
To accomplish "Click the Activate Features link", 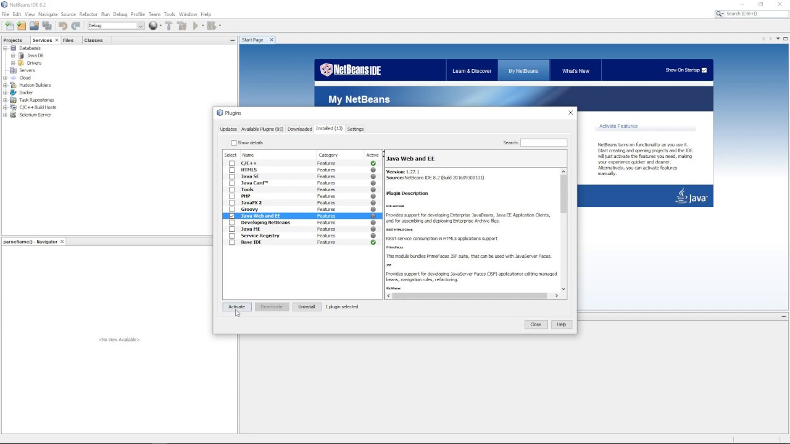I will [x=618, y=126].
